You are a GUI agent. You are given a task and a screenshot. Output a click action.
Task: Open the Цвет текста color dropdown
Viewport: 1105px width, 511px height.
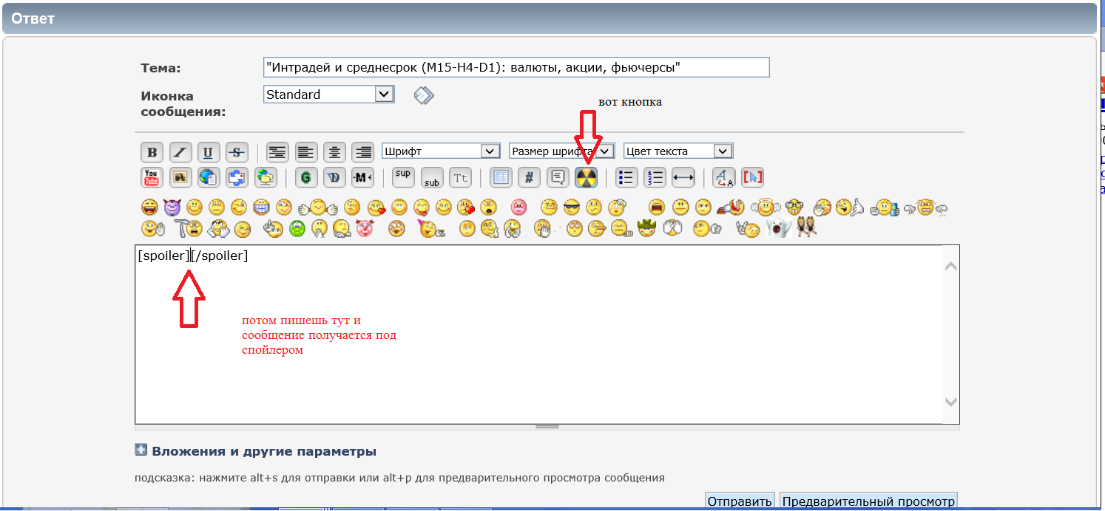click(677, 151)
